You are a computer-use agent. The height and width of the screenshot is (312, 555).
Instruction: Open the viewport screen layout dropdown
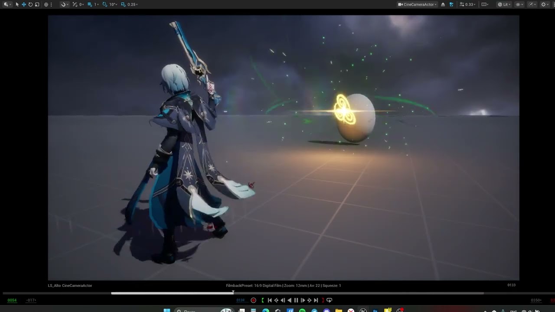pos(485,4)
